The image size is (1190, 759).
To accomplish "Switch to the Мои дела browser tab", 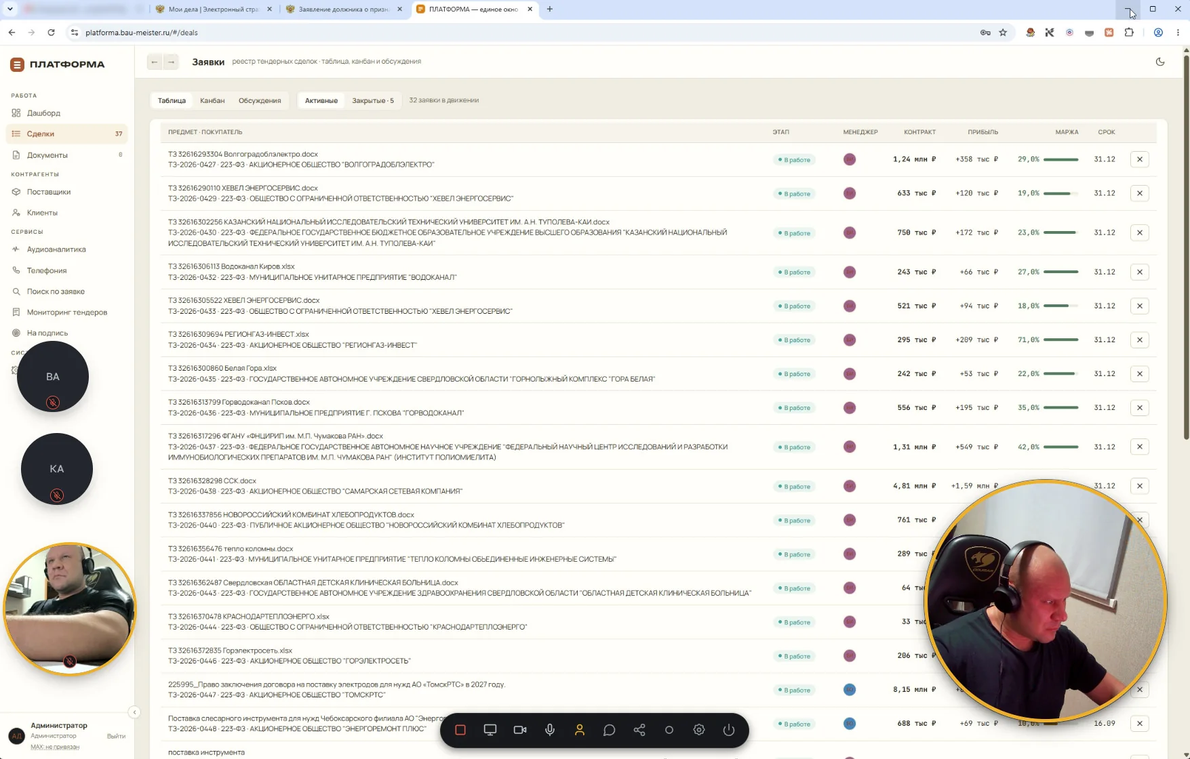I will coord(213,9).
